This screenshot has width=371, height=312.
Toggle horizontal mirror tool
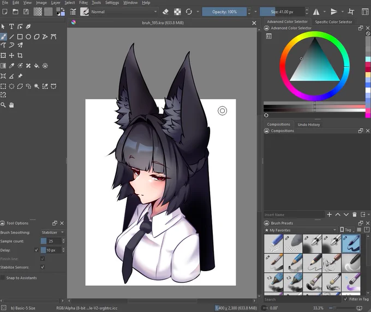[x=316, y=11]
